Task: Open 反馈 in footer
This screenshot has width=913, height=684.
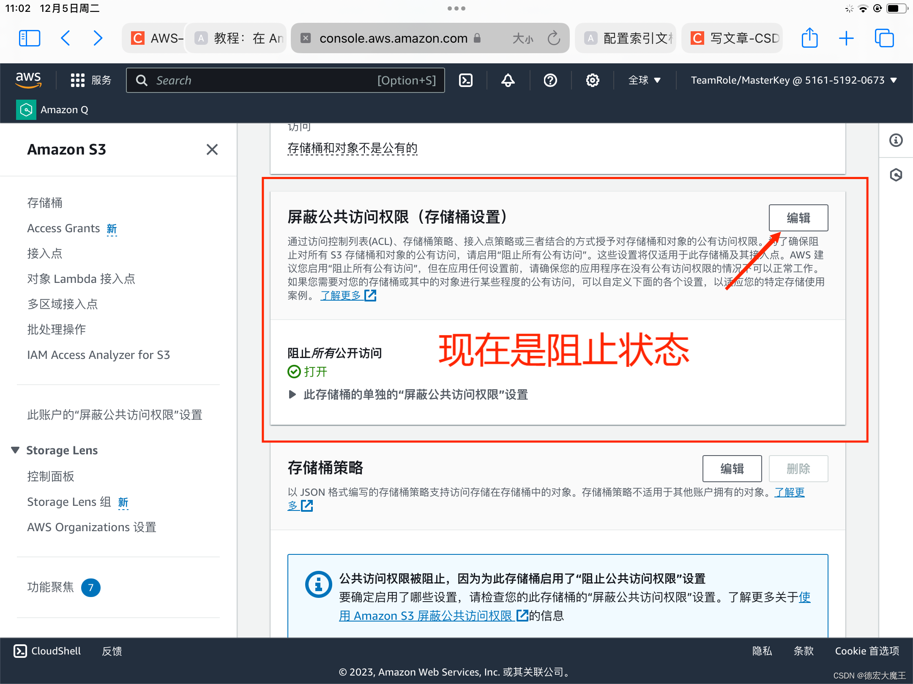Action: [x=112, y=651]
